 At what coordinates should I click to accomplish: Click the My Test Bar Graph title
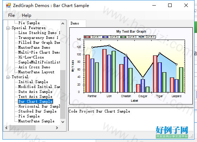(131, 32)
